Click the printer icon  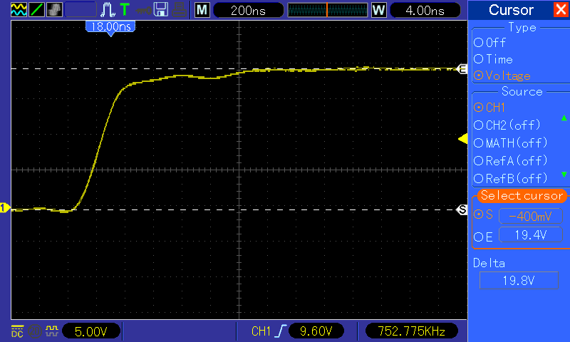[180, 10]
